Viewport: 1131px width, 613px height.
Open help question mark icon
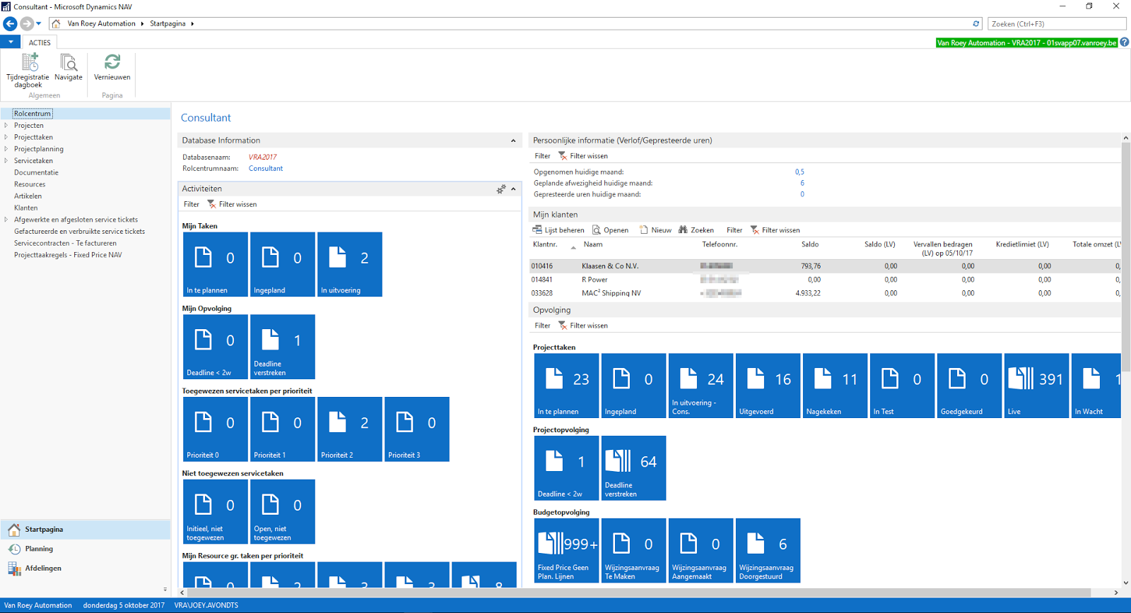[x=1124, y=42]
